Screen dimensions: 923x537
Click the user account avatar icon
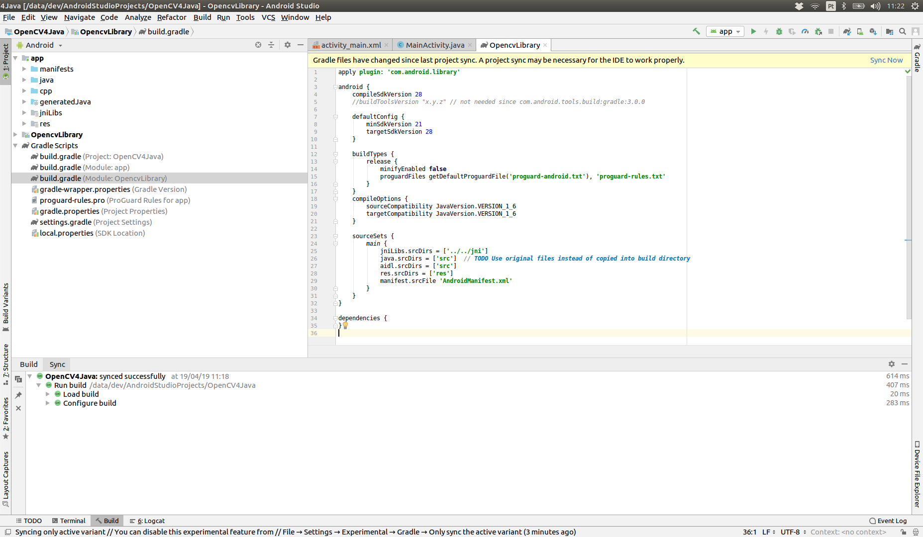pyautogui.click(x=916, y=31)
